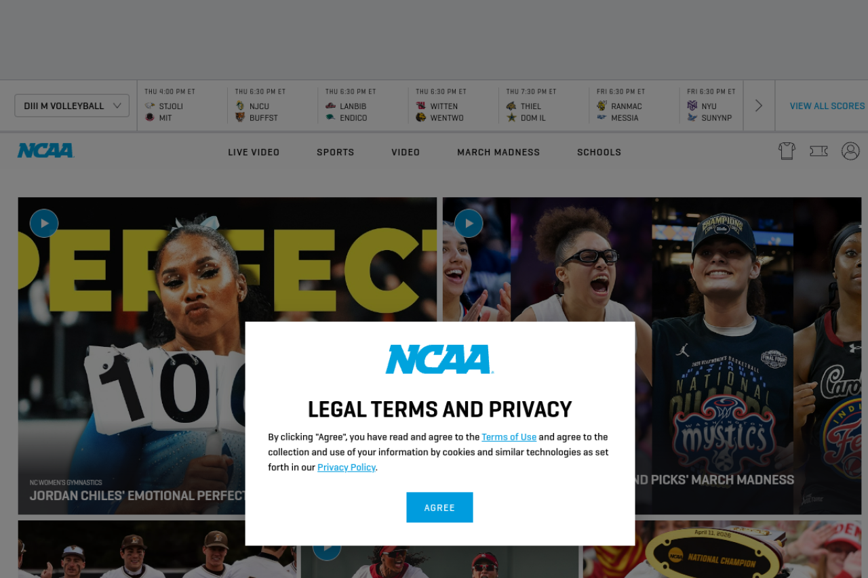868x578 pixels.
Task: Open the user profile account icon
Action: tap(850, 151)
